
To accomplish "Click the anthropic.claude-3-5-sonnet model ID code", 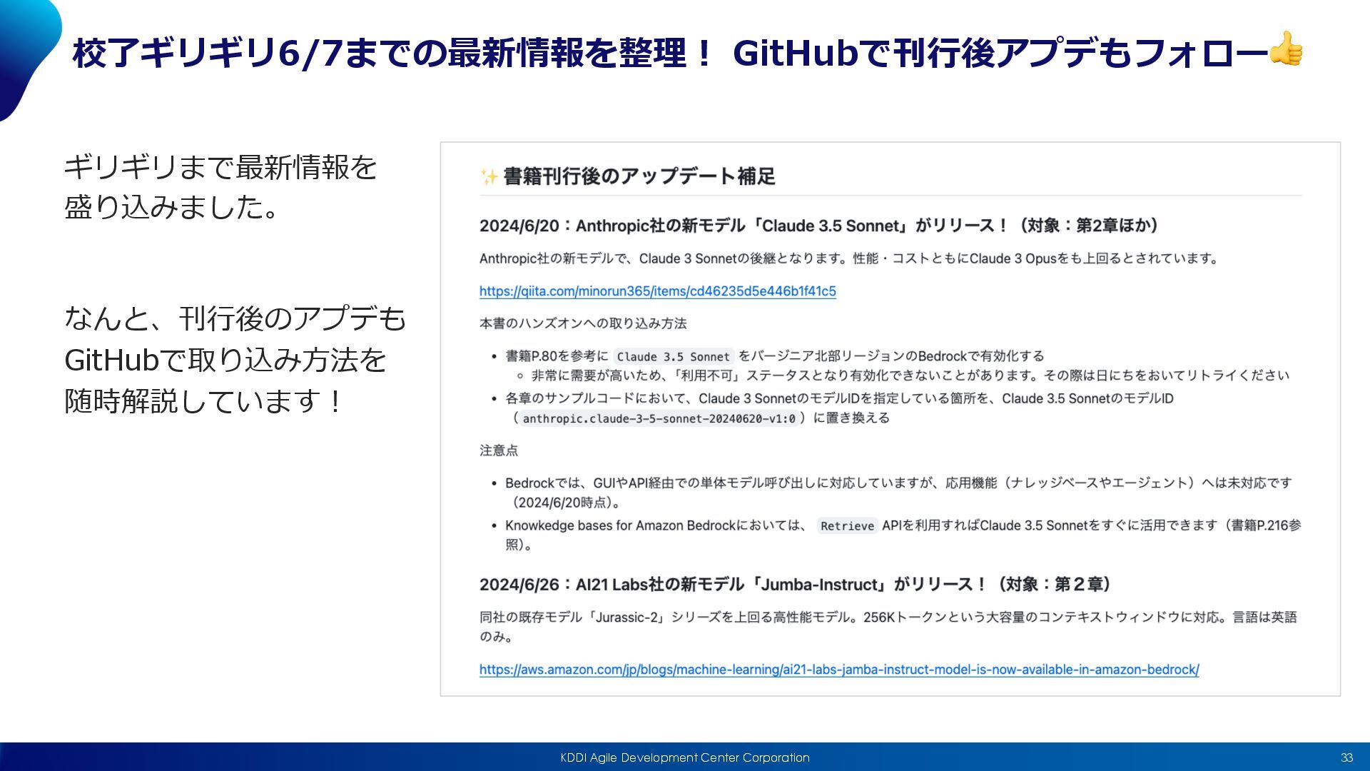I will pyautogui.click(x=659, y=419).
